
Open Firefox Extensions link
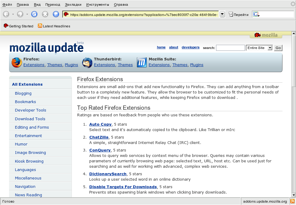pyautogui.click(x=34, y=65)
